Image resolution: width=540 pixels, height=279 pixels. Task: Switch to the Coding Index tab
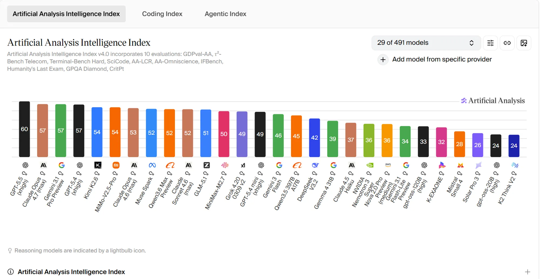(x=162, y=14)
